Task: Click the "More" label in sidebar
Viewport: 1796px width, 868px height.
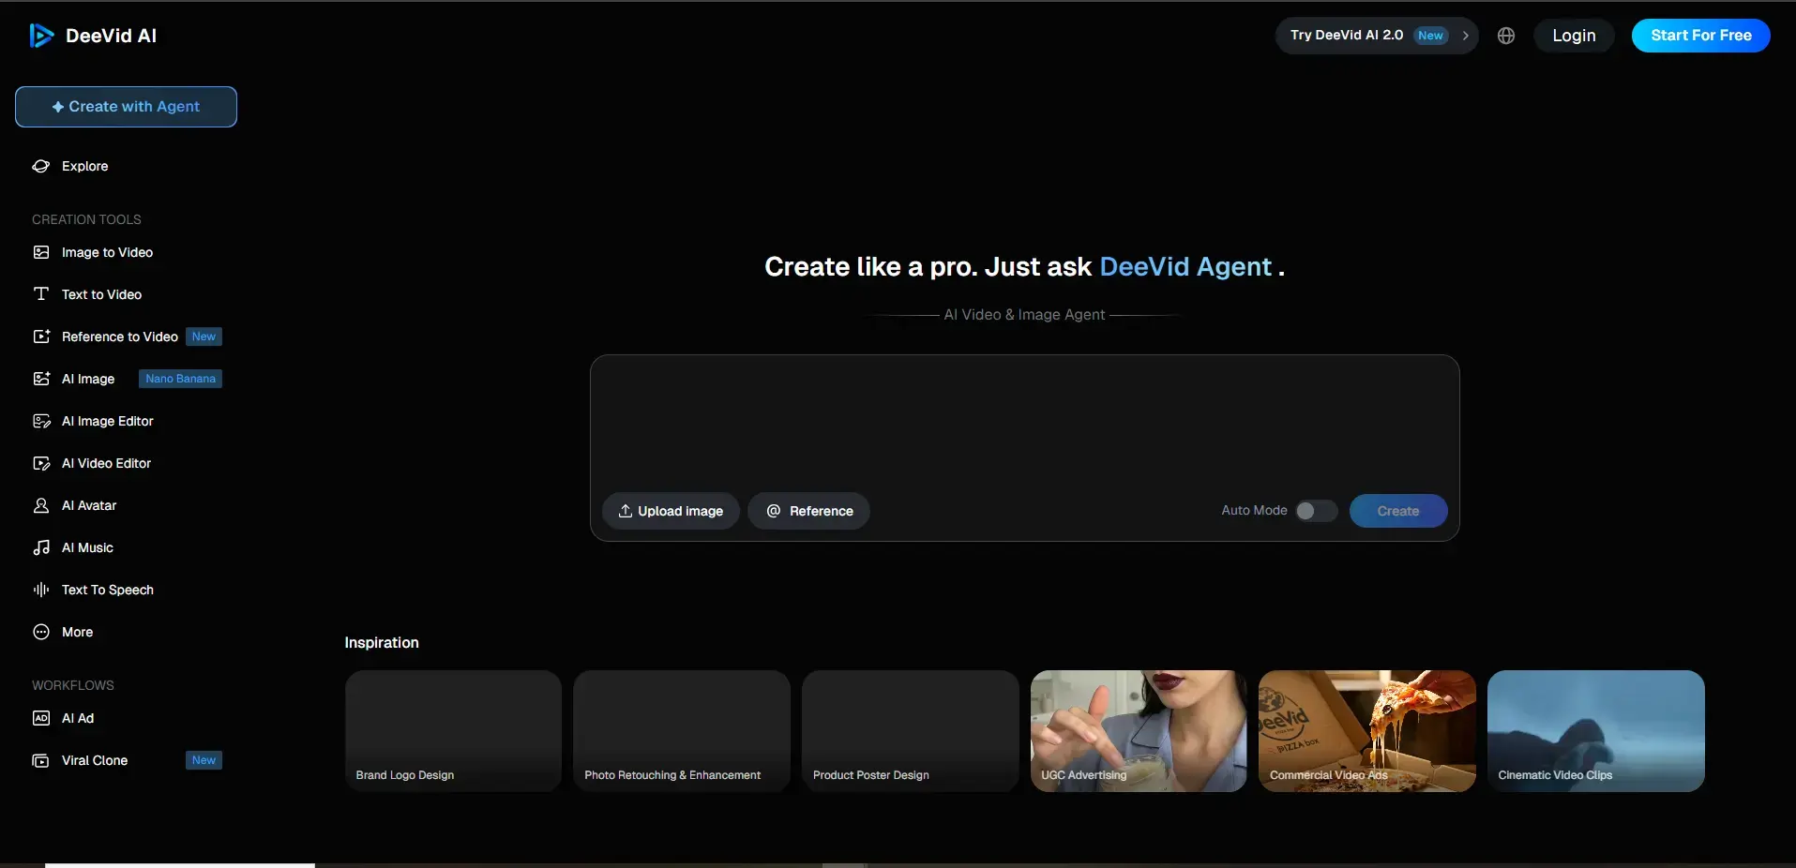Action: pos(77,632)
